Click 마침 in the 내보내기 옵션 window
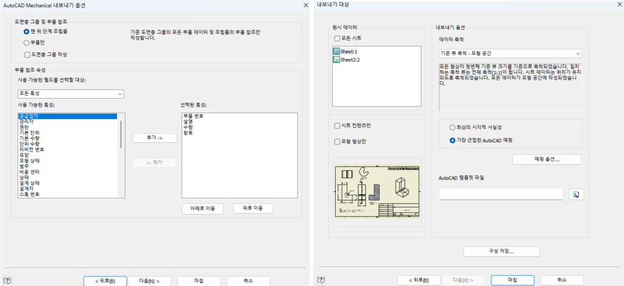This screenshot has width=624, height=286. (x=199, y=281)
